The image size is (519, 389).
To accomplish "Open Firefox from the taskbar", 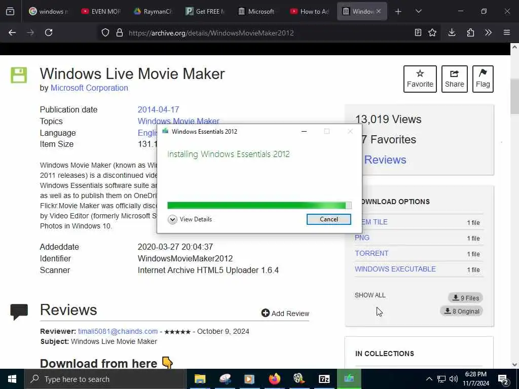I will (x=274, y=379).
